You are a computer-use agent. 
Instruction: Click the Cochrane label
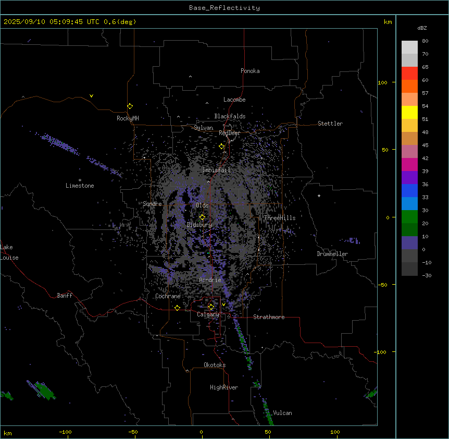168,296
